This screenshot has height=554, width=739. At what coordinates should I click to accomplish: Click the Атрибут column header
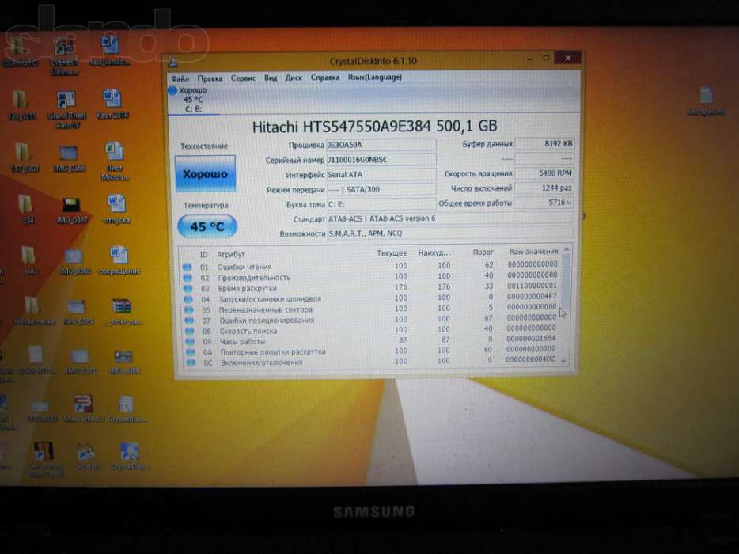point(231,255)
